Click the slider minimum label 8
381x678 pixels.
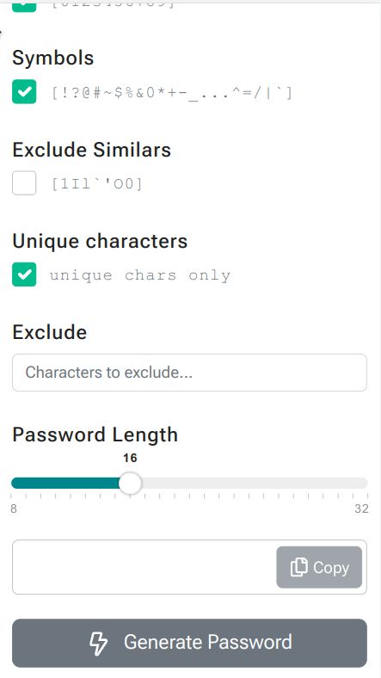coord(14,508)
